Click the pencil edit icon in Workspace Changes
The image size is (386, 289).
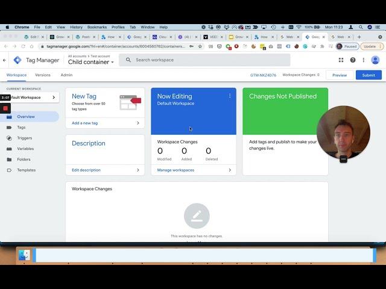[x=197, y=216]
